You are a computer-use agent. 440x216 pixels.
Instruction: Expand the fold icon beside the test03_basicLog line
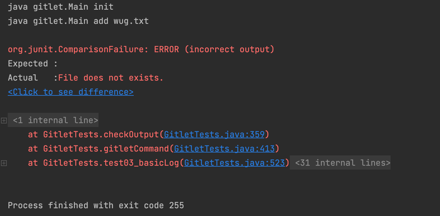tap(4, 163)
